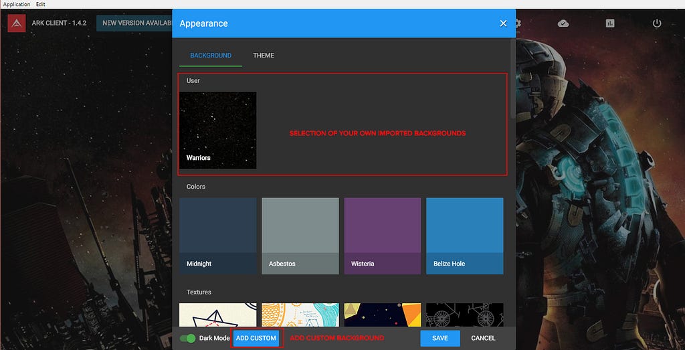Choose the Wisteria color background
The height and width of the screenshot is (350, 685).
point(383,236)
